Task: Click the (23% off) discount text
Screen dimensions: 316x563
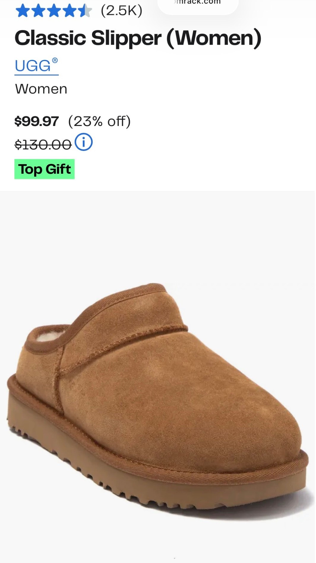Action: coord(99,121)
